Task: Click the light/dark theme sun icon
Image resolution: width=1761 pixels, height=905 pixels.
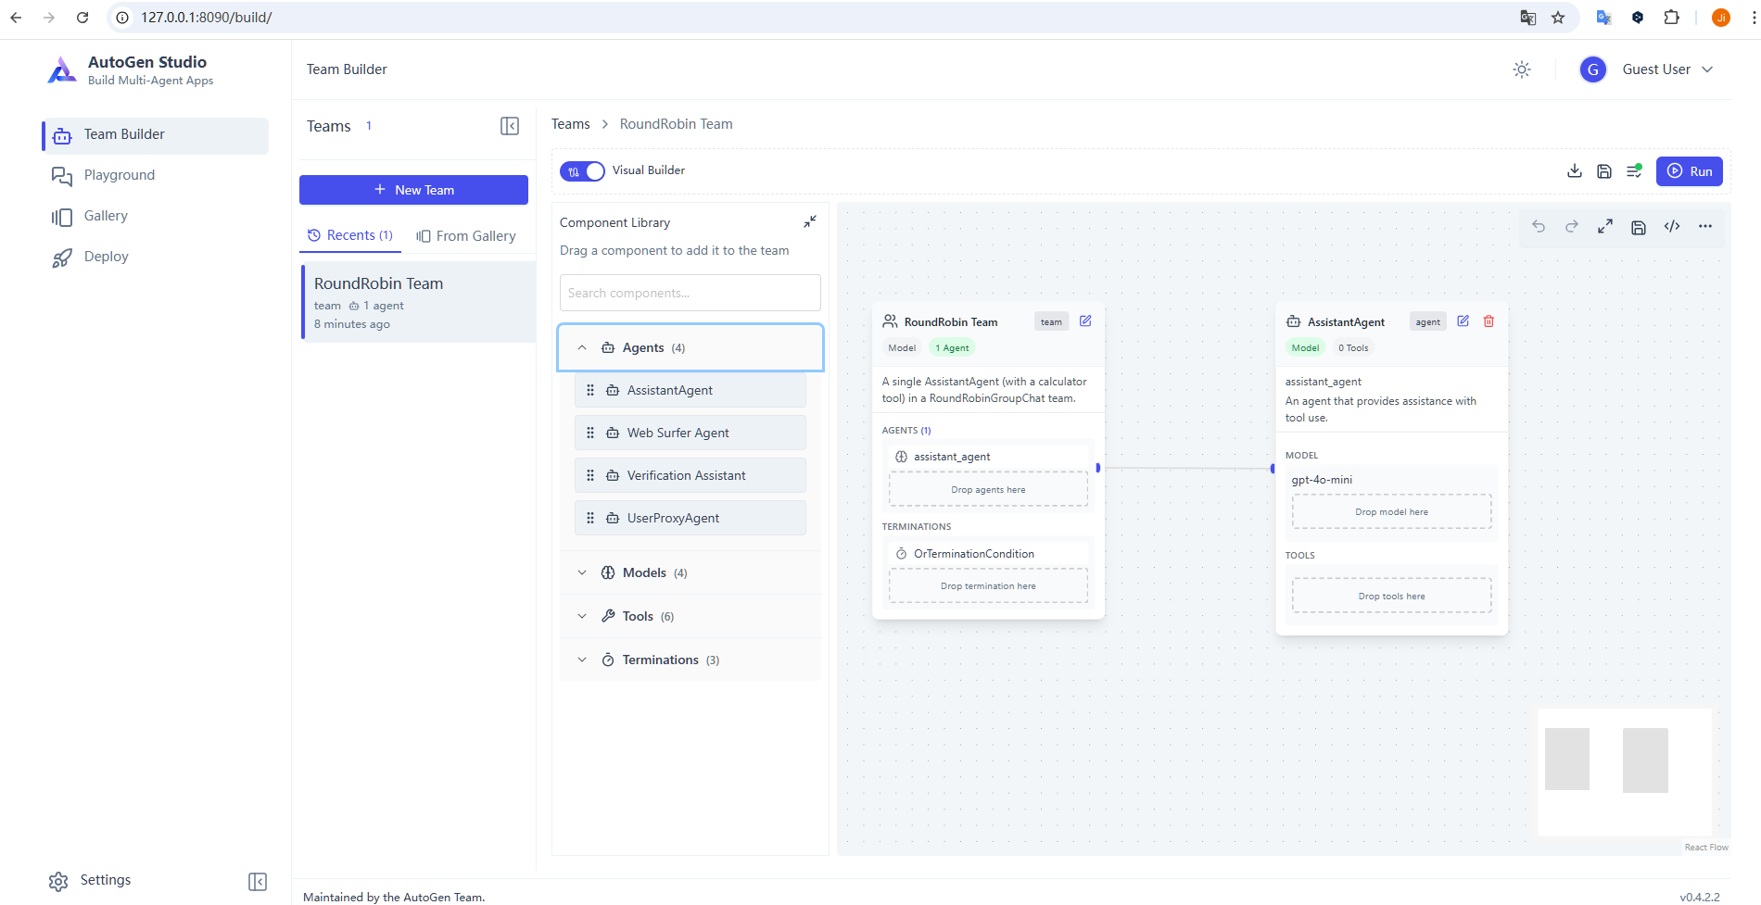Action: (1522, 69)
